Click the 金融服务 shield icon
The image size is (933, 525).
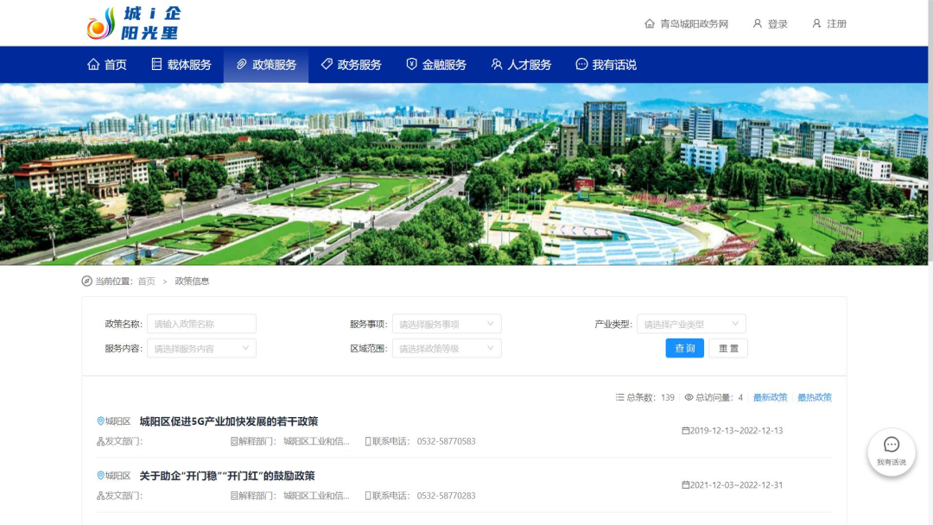[412, 65]
